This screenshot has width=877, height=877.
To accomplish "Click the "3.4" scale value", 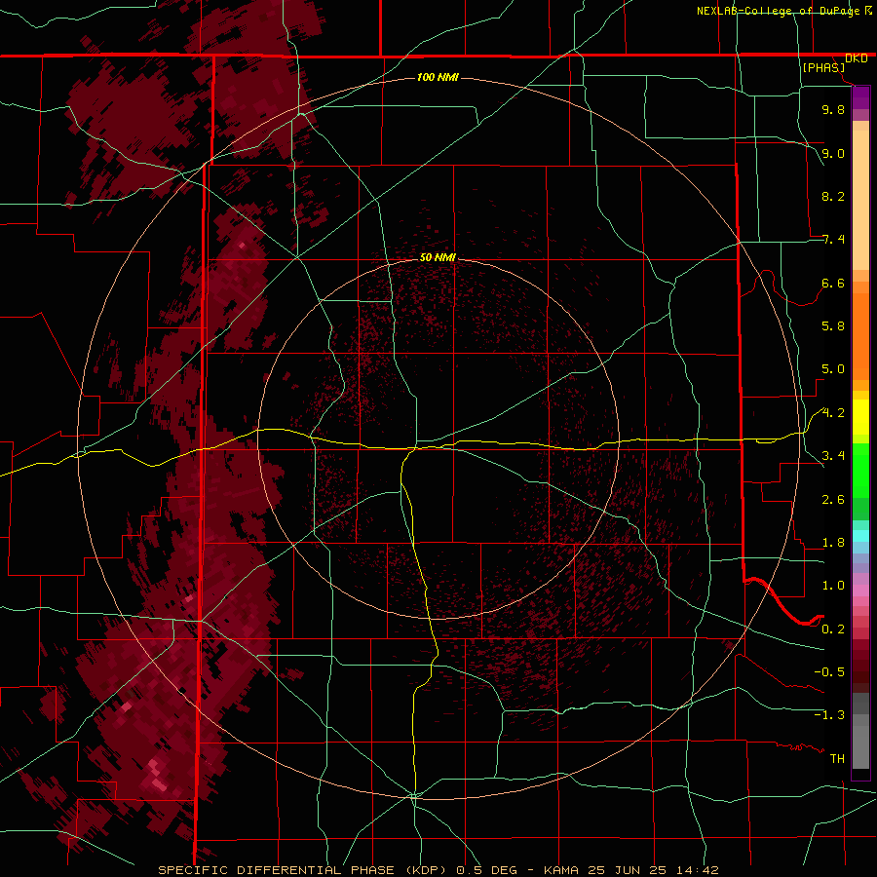I will 833,456.
